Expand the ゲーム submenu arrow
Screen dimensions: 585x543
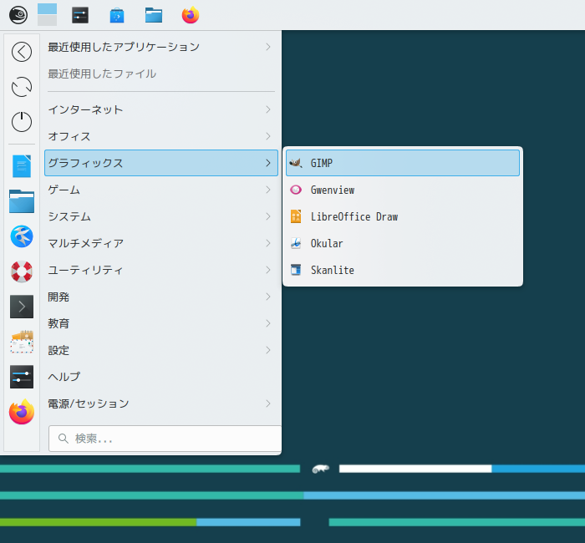click(x=268, y=190)
